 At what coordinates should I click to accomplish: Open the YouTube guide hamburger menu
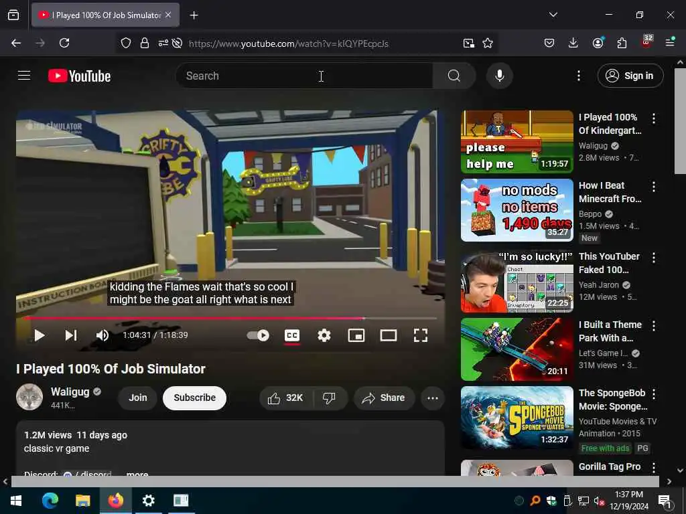point(24,76)
